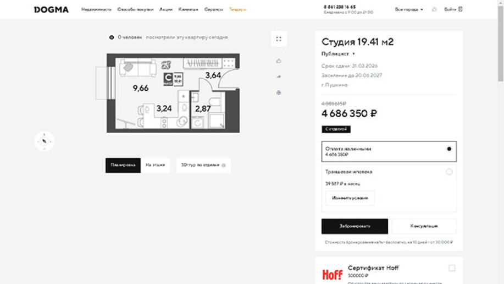Click the compass orientation icon
Viewport: 504px width, 284px height.
point(44,141)
